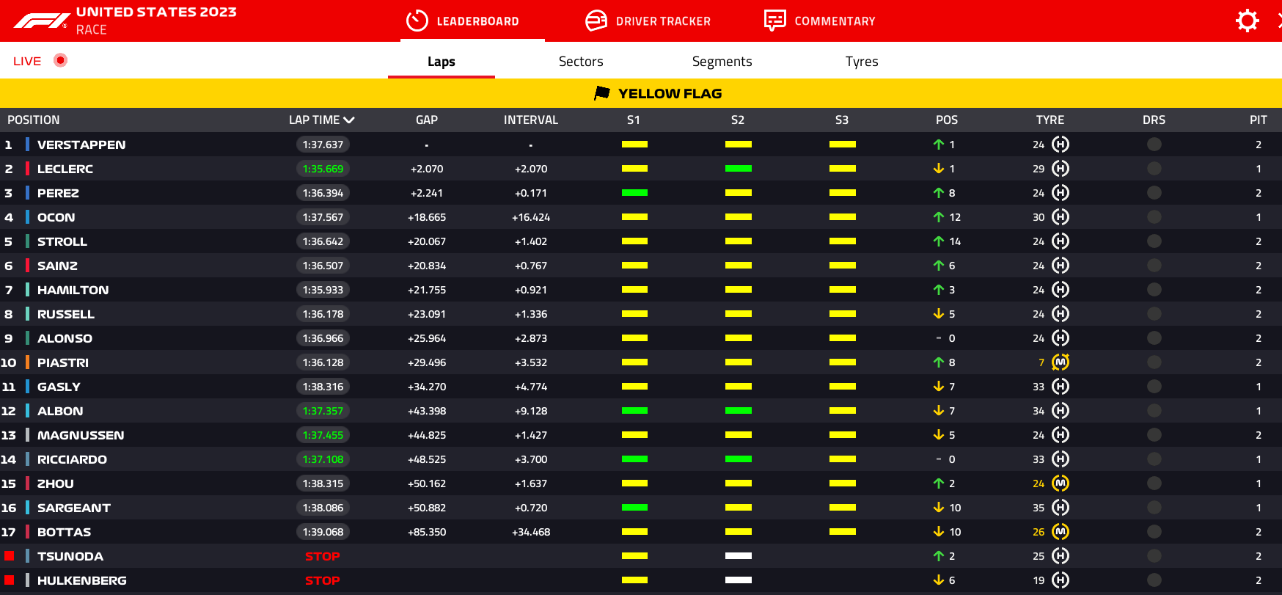
Task: Click Verstappen's green position-gain arrow
Action: [x=939, y=145]
